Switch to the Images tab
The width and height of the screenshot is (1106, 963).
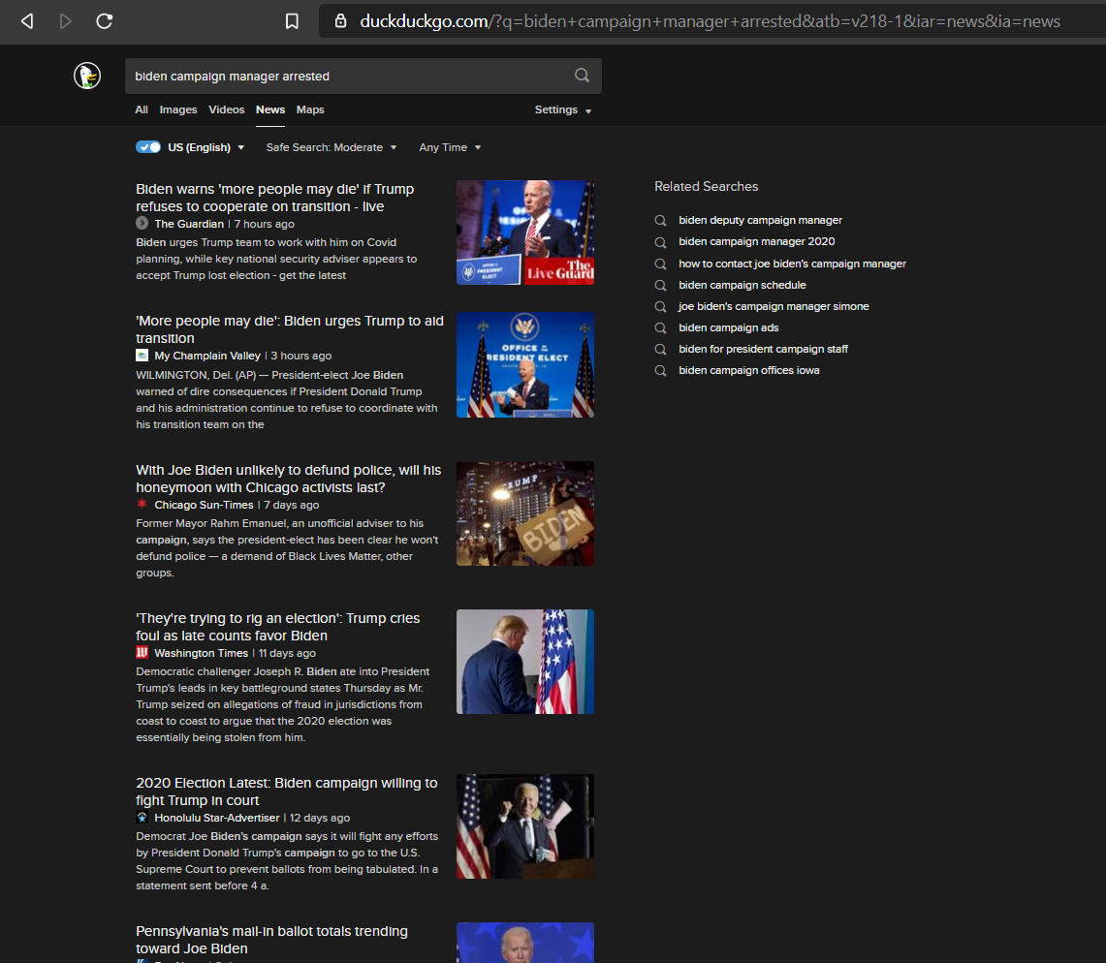coord(177,110)
